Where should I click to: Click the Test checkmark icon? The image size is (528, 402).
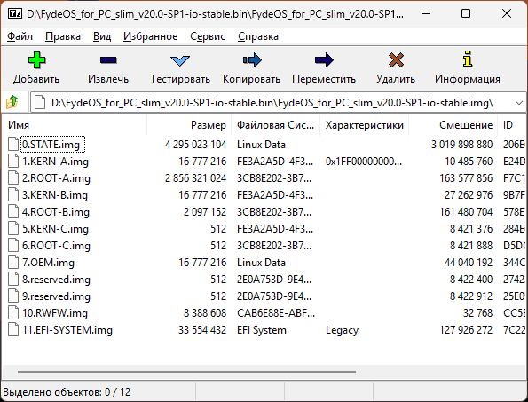(180, 61)
